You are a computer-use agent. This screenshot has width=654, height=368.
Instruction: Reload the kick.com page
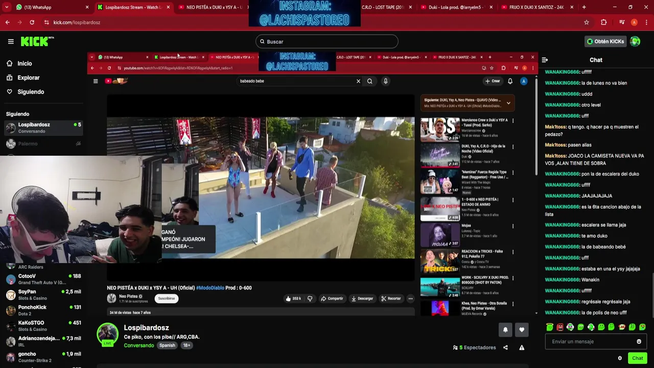tap(32, 22)
